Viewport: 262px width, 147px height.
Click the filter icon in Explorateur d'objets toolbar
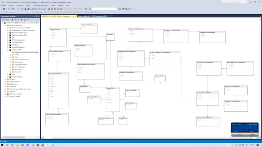click(22, 20)
